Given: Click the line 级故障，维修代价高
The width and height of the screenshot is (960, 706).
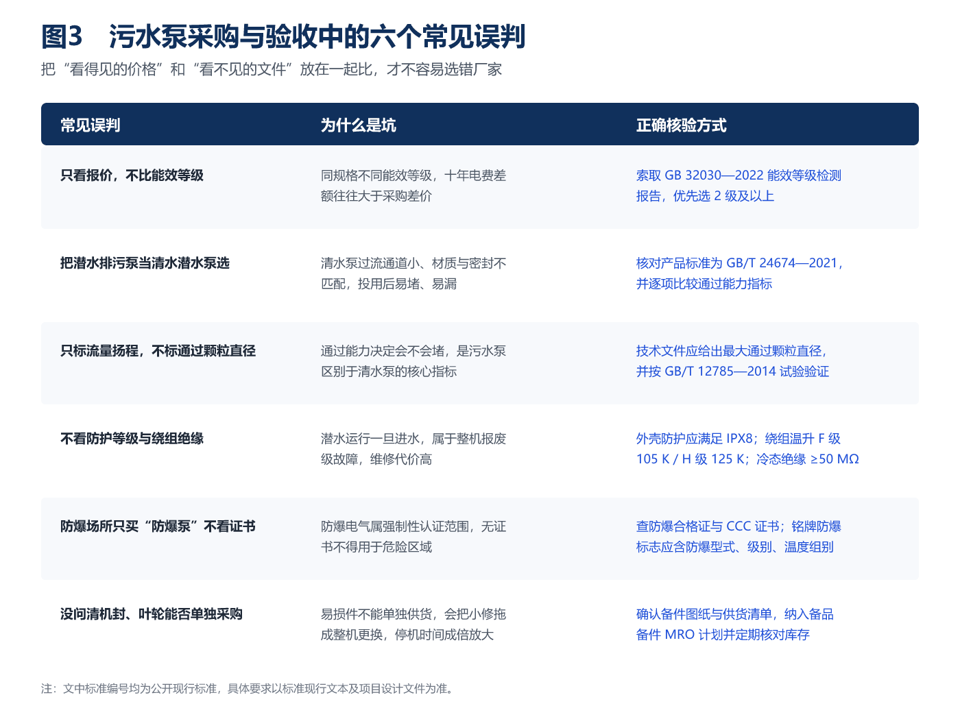Looking at the screenshot, I should 376,459.
